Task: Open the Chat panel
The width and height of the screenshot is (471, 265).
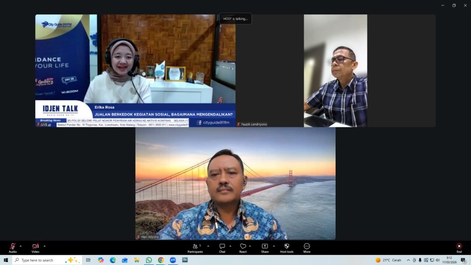Action: (x=222, y=247)
